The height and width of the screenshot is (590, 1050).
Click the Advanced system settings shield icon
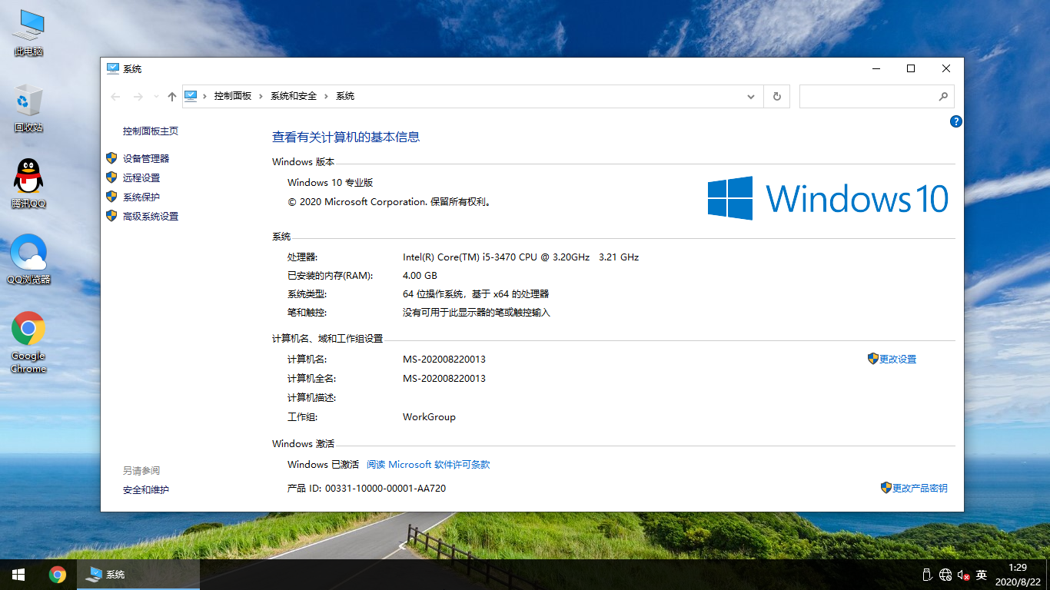[111, 216]
